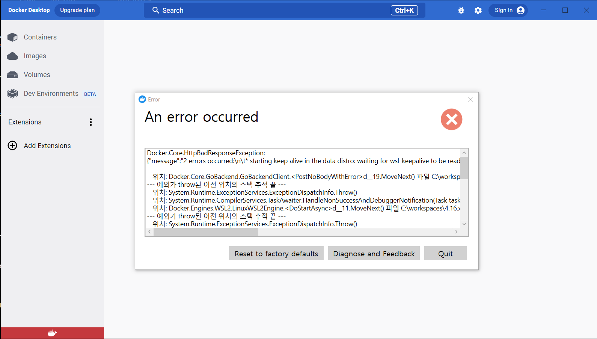Open the settings gear icon
597x339 pixels.
(478, 11)
